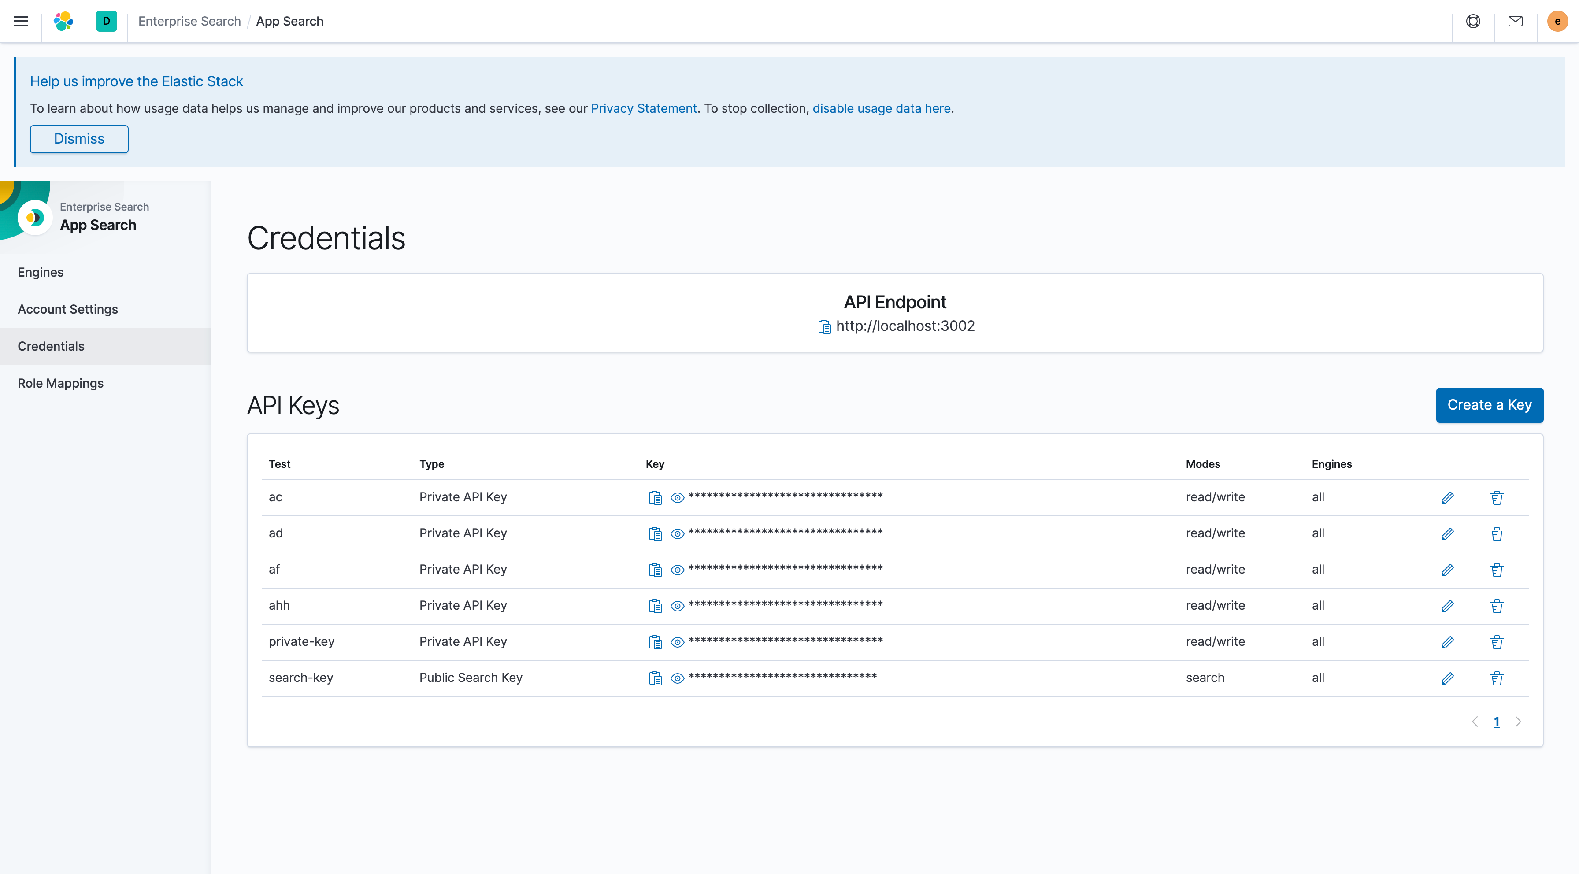Open Engines in the sidebar
Screen dimensions: 1579x874
click(41, 272)
